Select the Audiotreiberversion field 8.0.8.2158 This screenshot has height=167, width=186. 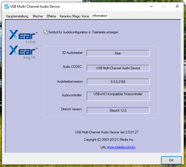(118, 82)
